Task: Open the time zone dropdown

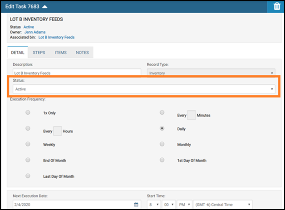Action: click(x=222, y=204)
